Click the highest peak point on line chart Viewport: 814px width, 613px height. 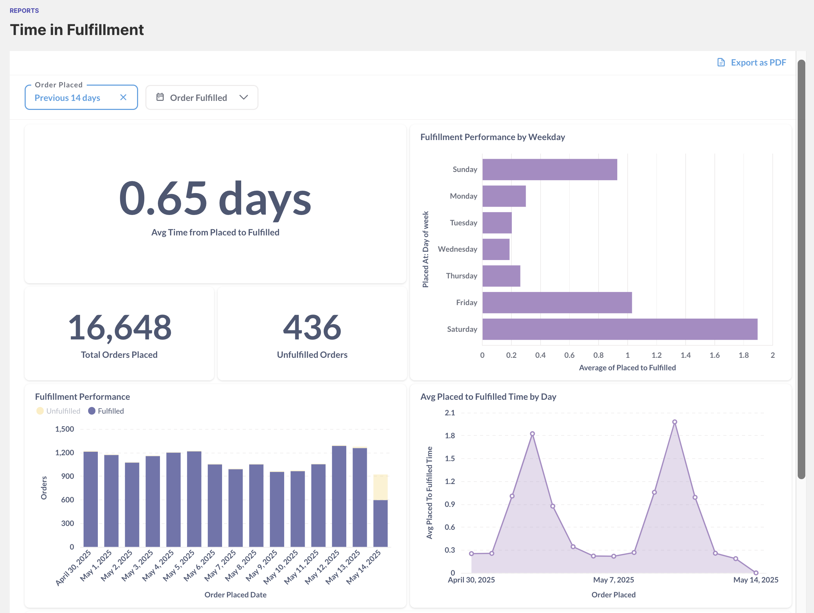pyautogui.click(x=674, y=422)
